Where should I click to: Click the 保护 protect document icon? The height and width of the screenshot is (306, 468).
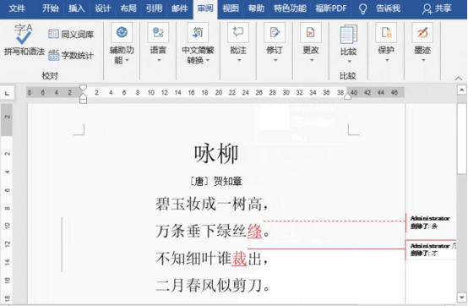coord(386,32)
